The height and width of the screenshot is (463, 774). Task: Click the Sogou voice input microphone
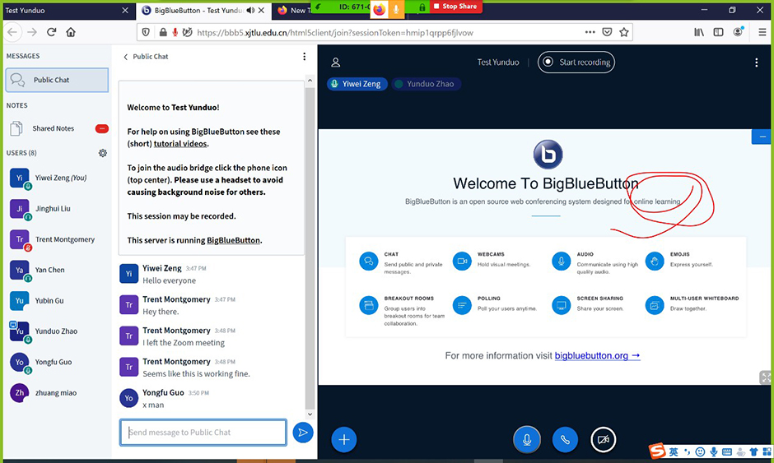(713, 451)
